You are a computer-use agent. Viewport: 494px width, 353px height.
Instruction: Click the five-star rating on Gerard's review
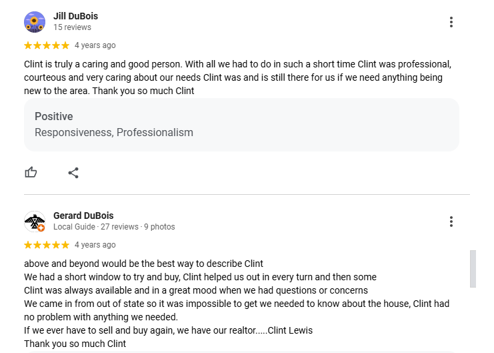coord(47,245)
